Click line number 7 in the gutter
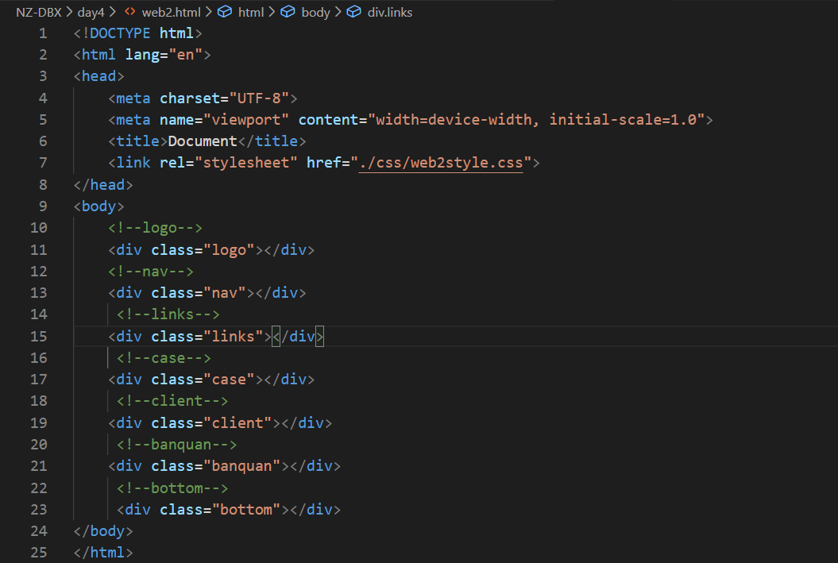The height and width of the screenshot is (563, 838). (43, 163)
